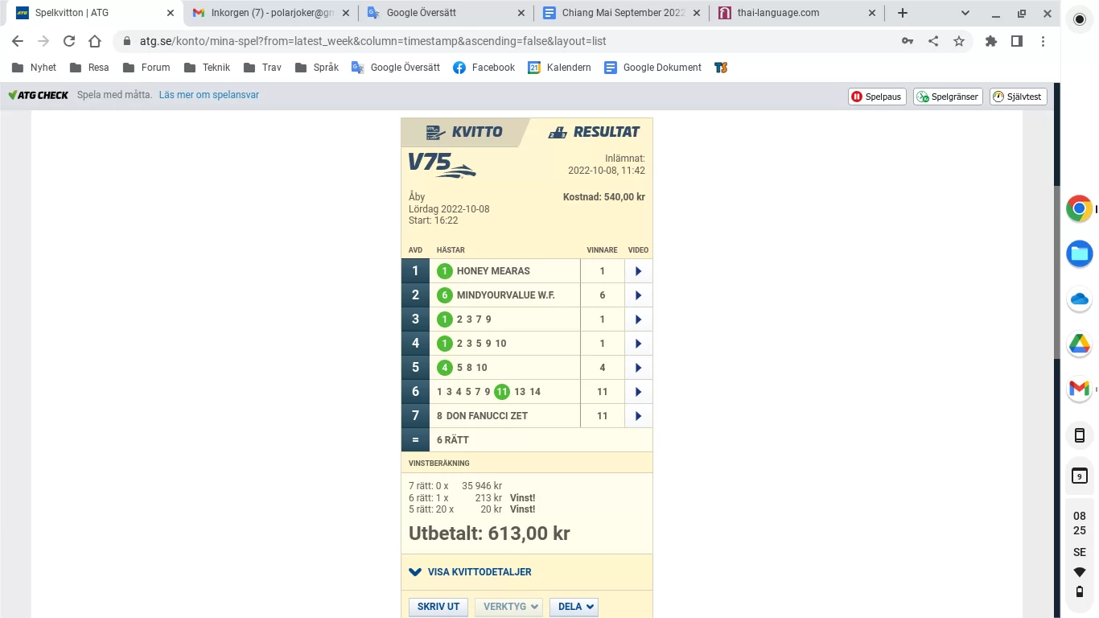Click the Skriv ut button
The width and height of the screenshot is (1099, 618).
click(438, 607)
